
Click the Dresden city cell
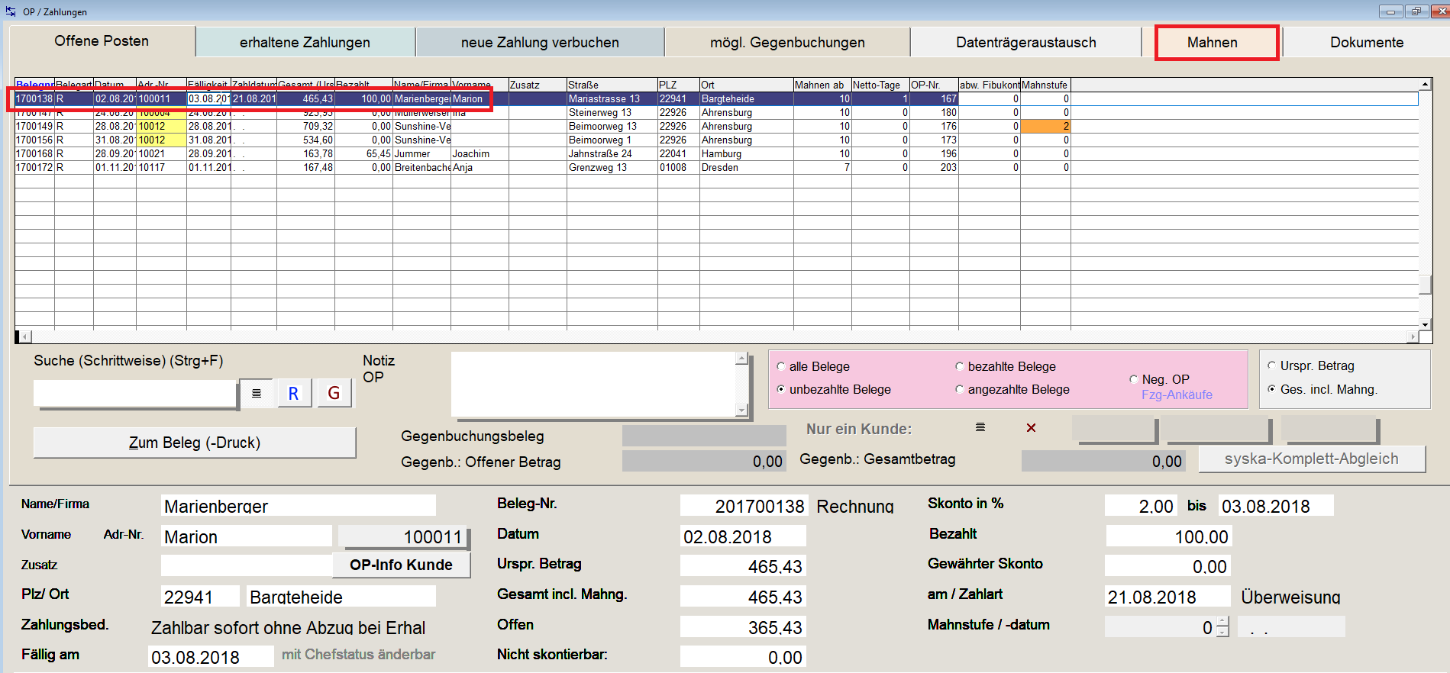tap(746, 167)
